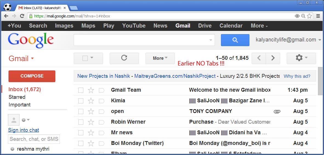Open Calendar from the Google bar
The width and height of the screenshot is (324, 155).
pyautogui.click(x=231, y=26)
